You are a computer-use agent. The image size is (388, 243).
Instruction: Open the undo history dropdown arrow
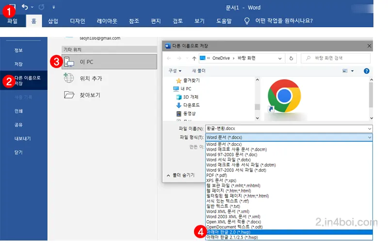click(x=32, y=7)
